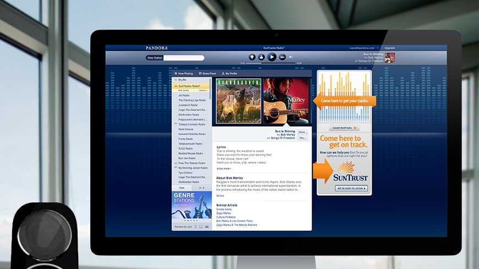
Task: Open the account email dropdown
Action: click(364, 48)
